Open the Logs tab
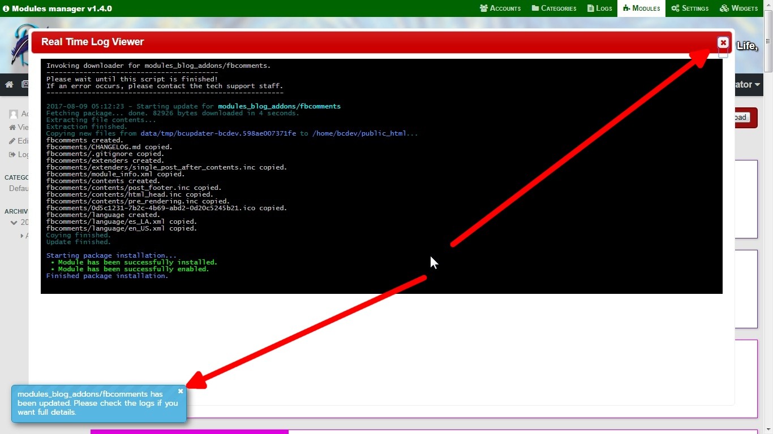The height and width of the screenshot is (434, 773). [600, 8]
